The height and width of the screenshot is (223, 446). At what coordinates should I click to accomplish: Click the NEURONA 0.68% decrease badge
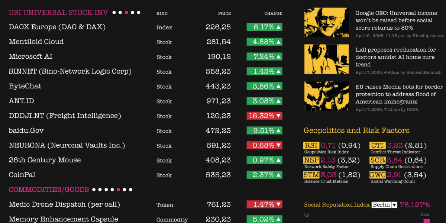tap(264, 145)
